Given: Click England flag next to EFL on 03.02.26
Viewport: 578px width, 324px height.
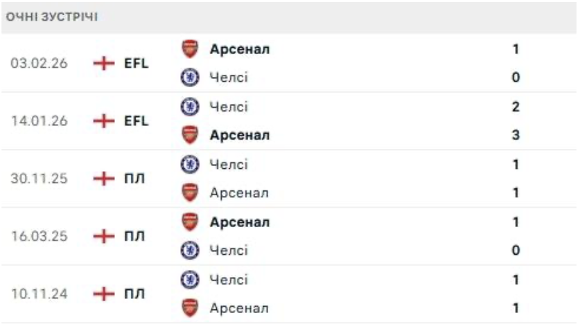Looking at the screenshot, I should click(x=105, y=64).
